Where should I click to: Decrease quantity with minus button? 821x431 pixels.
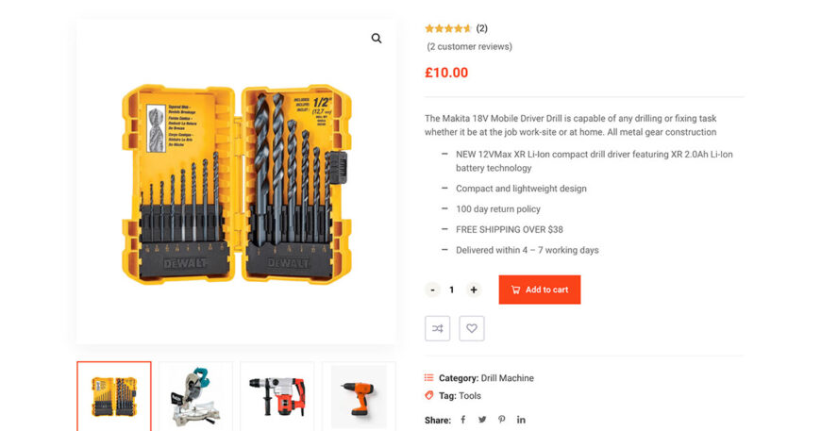click(x=432, y=290)
